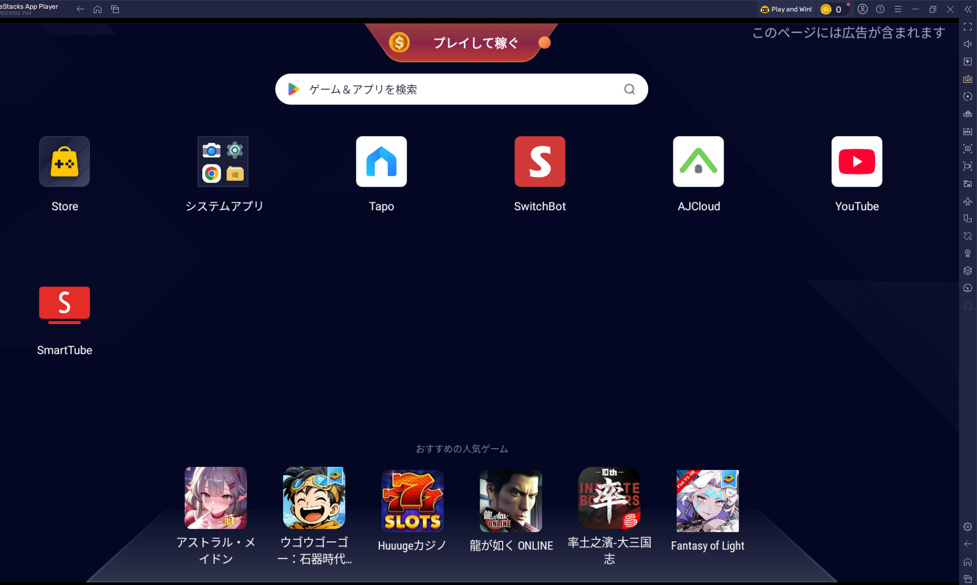The height and width of the screenshot is (585, 977).
Task: Open the help question mark icon
Action: [880, 9]
